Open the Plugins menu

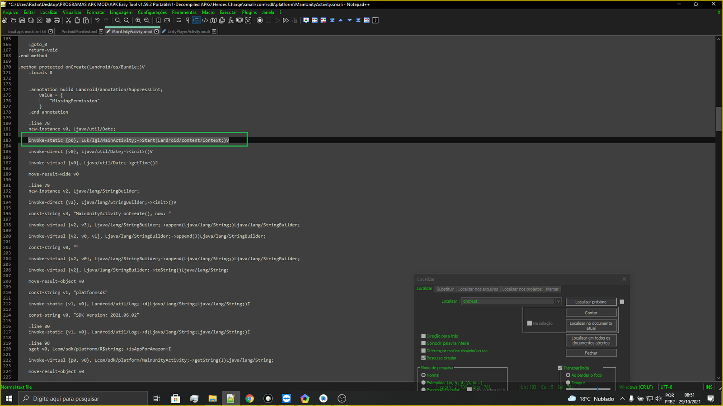pyautogui.click(x=249, y=13)
